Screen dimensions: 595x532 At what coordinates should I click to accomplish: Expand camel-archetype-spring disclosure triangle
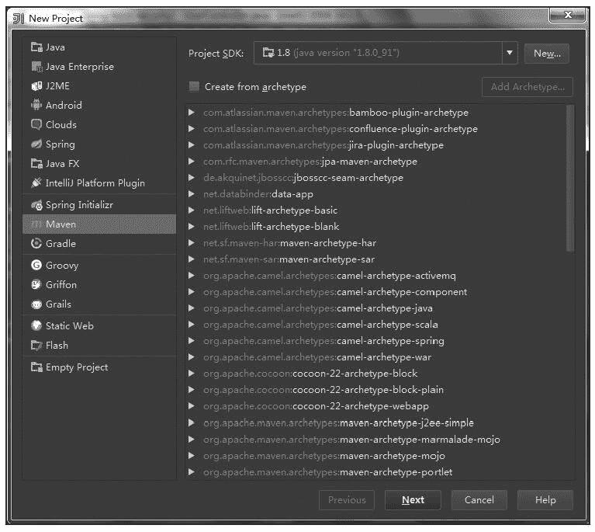pyautogui.click(x=192, y=341)
